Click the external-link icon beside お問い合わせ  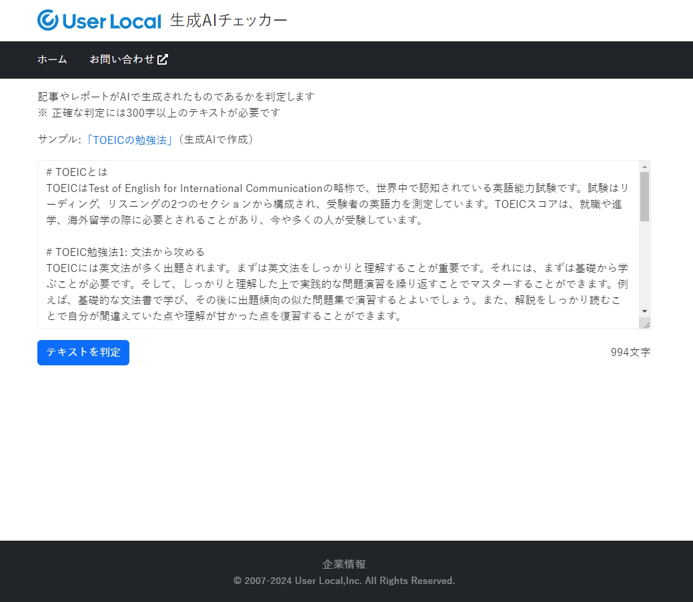[x=163, y=59]
